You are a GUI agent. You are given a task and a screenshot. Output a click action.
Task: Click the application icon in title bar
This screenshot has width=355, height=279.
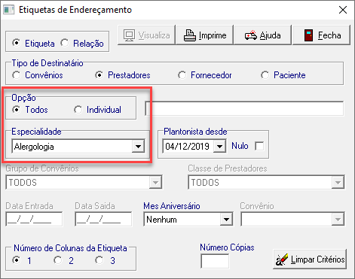pyautogui.click(x=9, y=10)
